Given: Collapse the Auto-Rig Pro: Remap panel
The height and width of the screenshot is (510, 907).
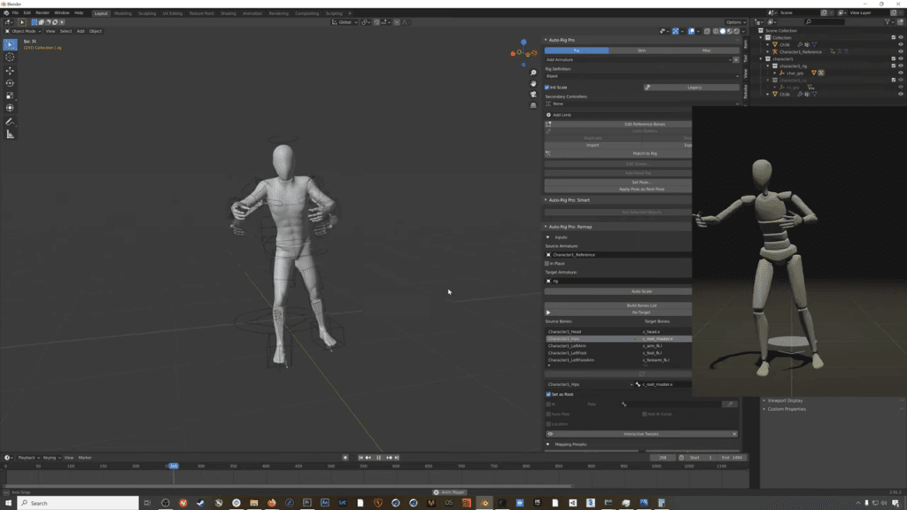Looking at the screenshot, I should pos(546,227).
